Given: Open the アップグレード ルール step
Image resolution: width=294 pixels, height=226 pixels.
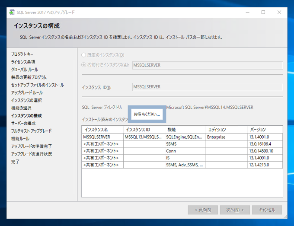Looking at the screenshot, I should (x=27, y=92).
